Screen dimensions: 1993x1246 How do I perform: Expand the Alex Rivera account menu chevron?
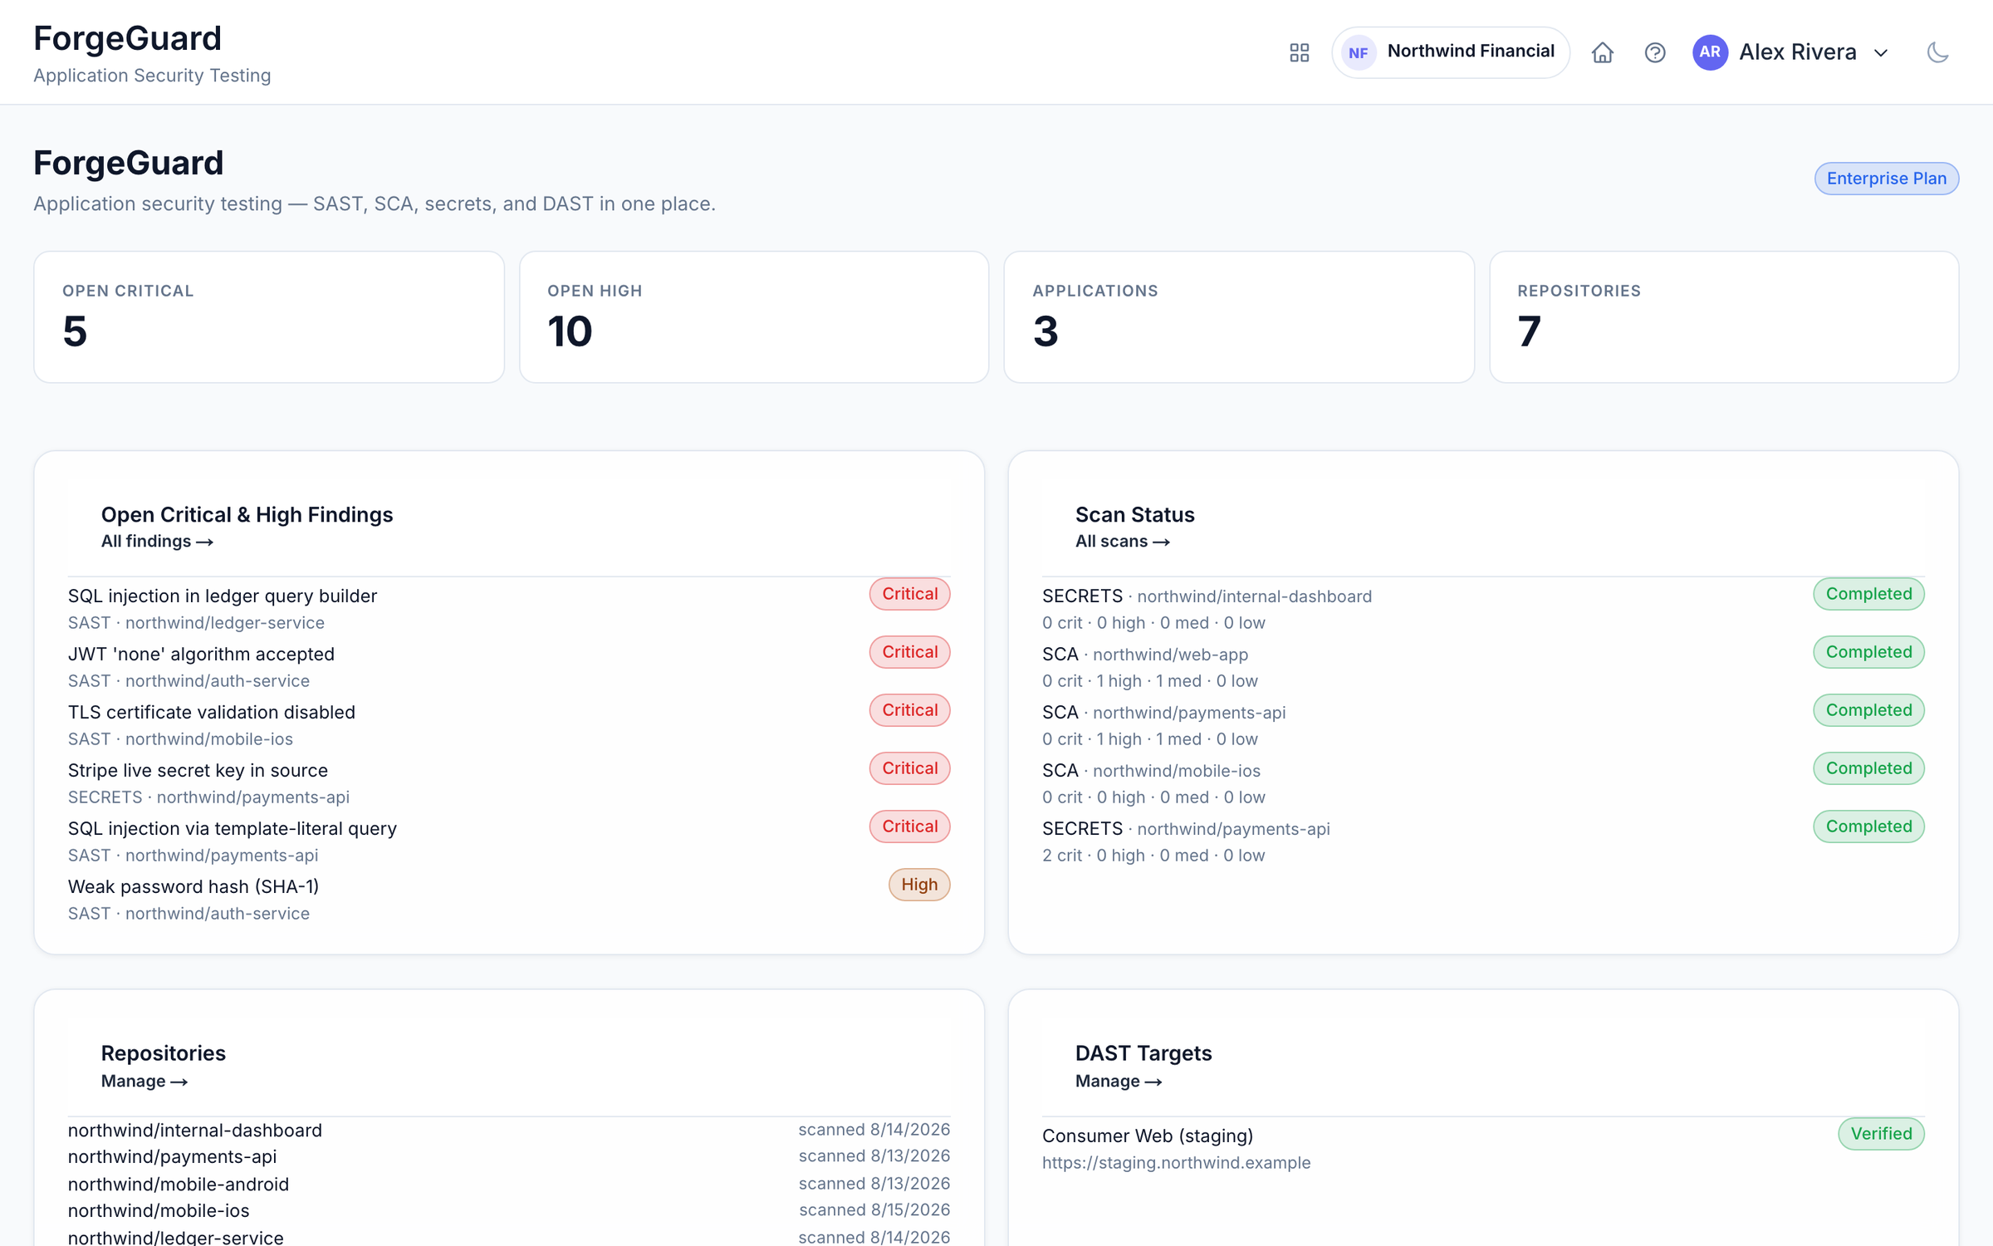pos(1881,53)
